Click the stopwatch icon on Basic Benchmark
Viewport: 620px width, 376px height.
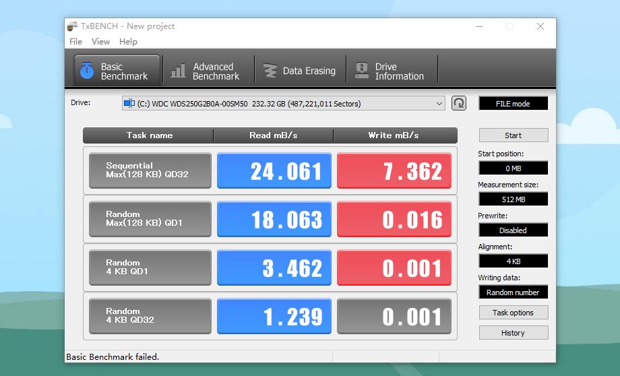tap(87, 70)
